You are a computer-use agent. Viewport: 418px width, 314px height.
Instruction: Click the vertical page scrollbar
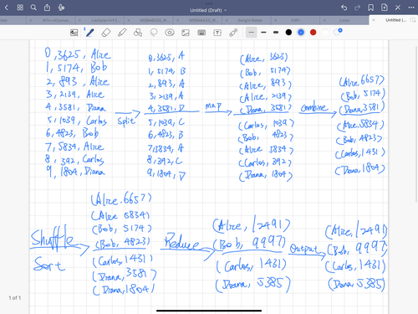[x=416, y=123]
